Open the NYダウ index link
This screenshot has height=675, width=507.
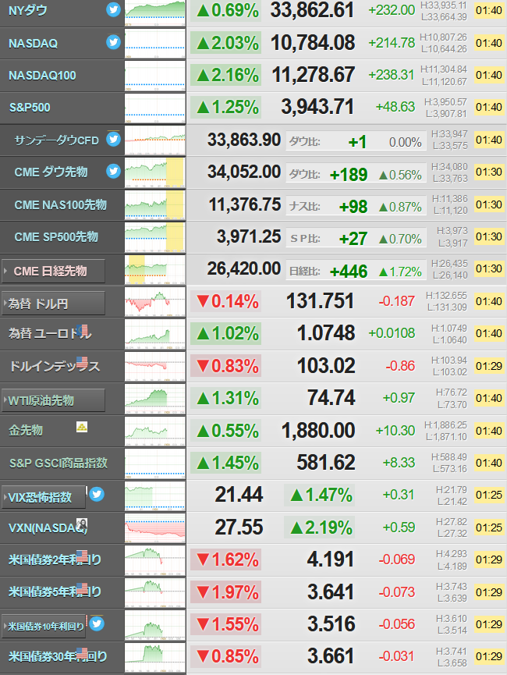27,10
